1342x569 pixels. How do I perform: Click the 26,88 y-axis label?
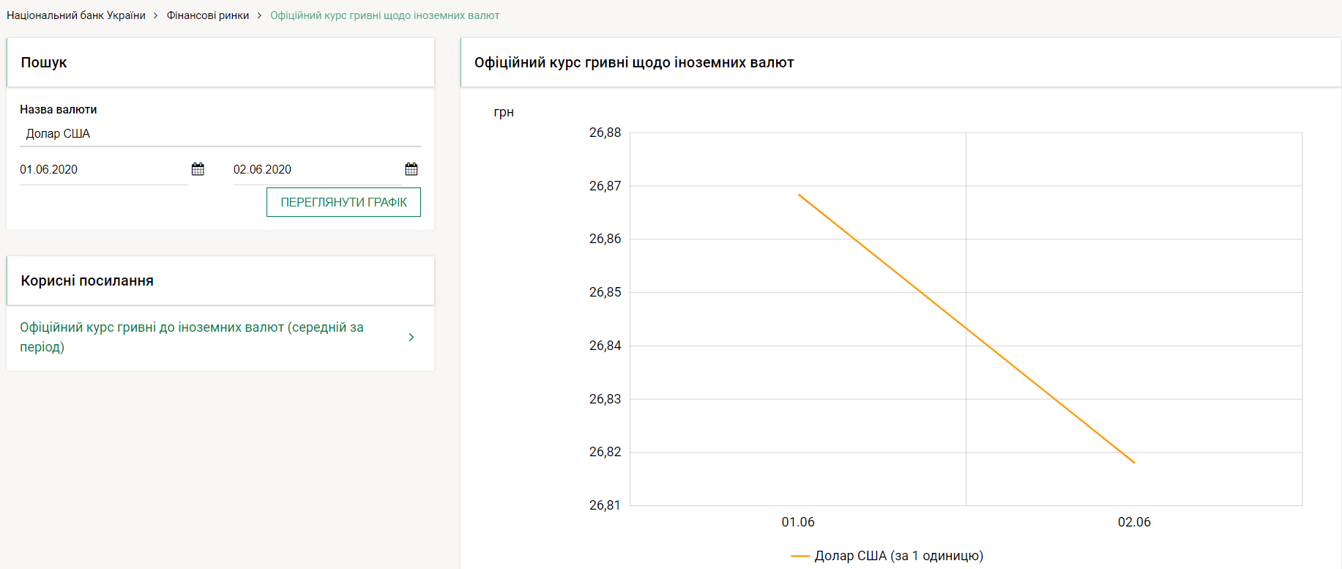click(x=605, y=133)
